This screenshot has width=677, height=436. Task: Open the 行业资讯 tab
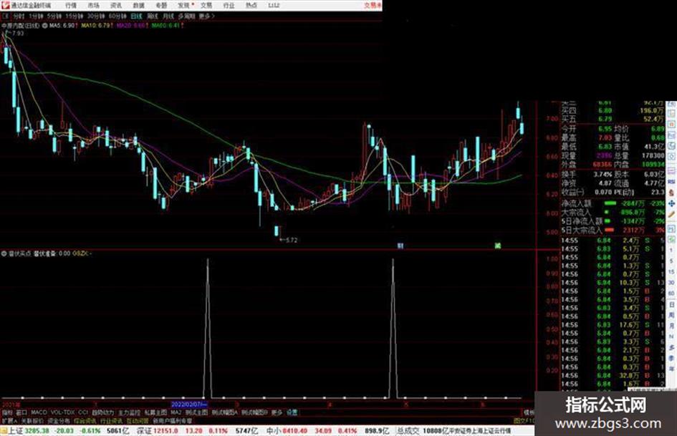click(x=111, y=420)
